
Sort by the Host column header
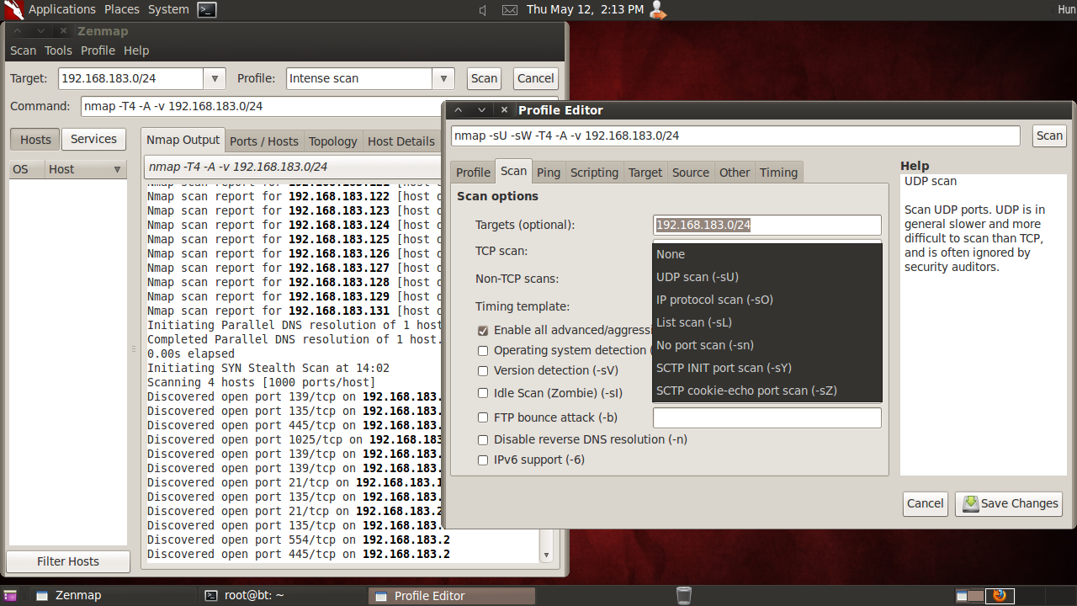(x=85, y=169)
